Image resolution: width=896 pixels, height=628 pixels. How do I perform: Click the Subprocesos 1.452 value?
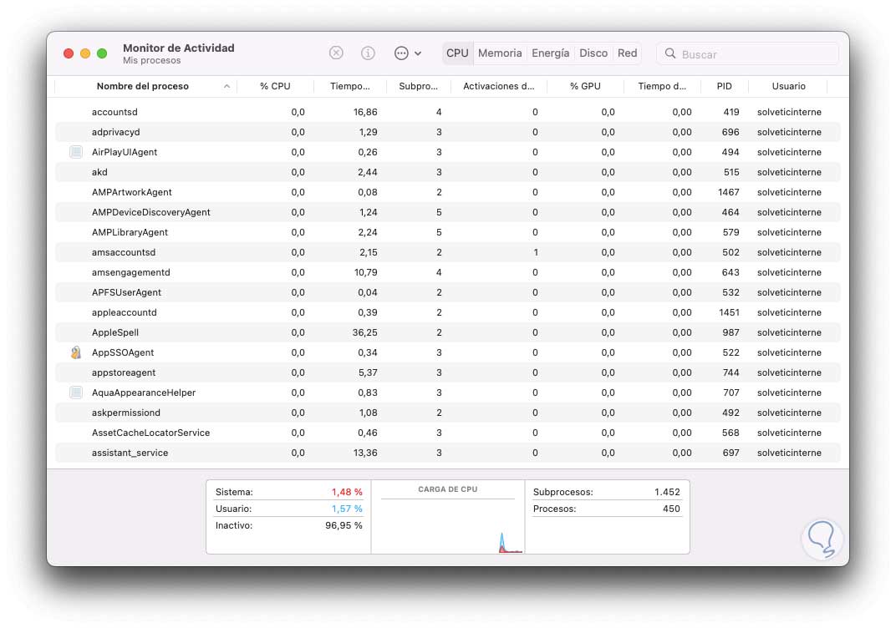[x=667, y=492]
